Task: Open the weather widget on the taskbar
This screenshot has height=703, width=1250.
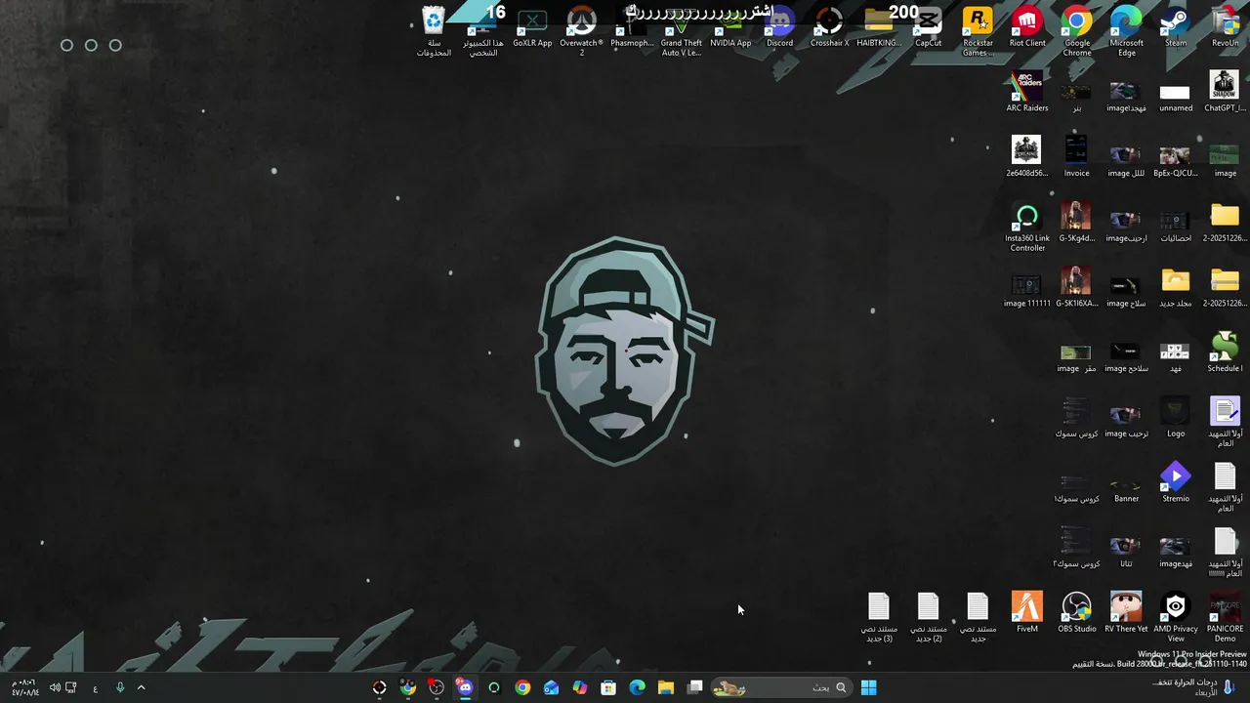Action: click(x=1193, y=687)
